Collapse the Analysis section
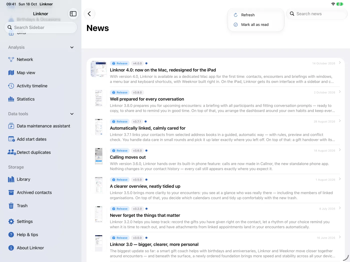Viewport: 350px width, 262px height. pyautogui.click(x=72, y=47)
